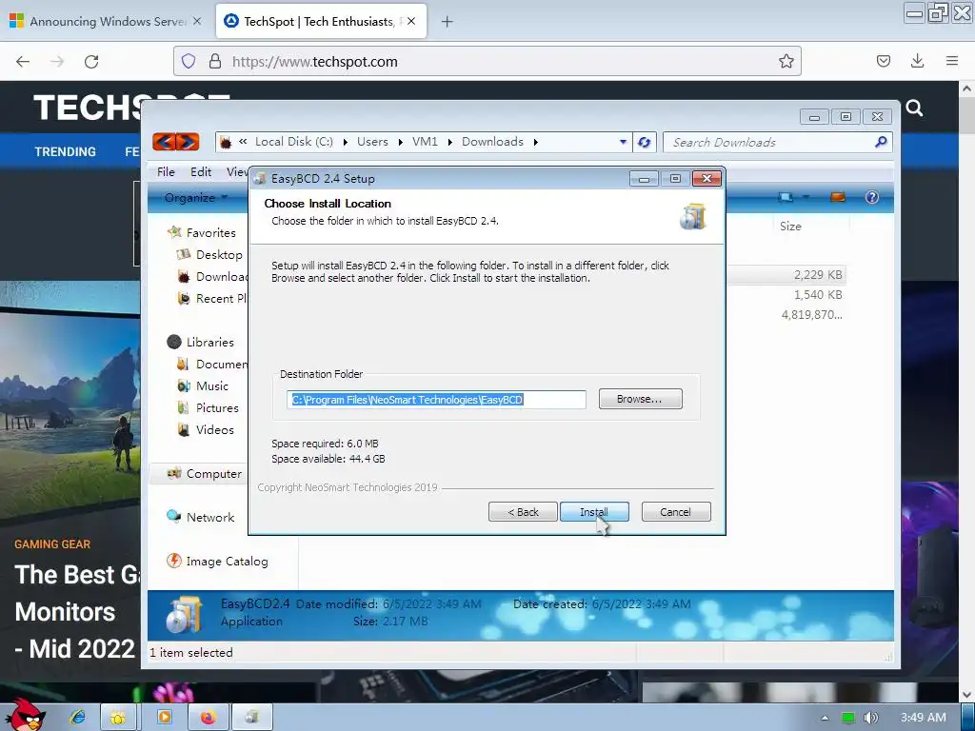The height and width of the screenshot is (731, 975).
Task: Click the shield tracking protection icon
Action: click(189, 61)
